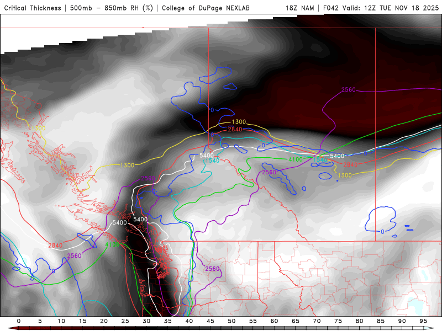This screenshot has width=442, height=331.
Task: Select the '500mb – 850mb RH (%)' header label
Action: point(112,8)
